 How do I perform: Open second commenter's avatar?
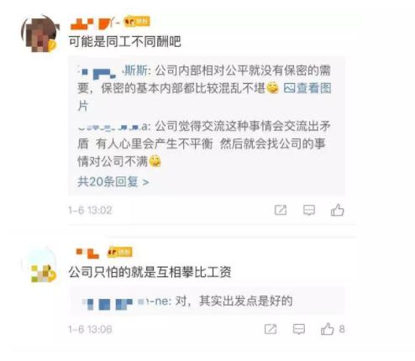tap(39, 265)
